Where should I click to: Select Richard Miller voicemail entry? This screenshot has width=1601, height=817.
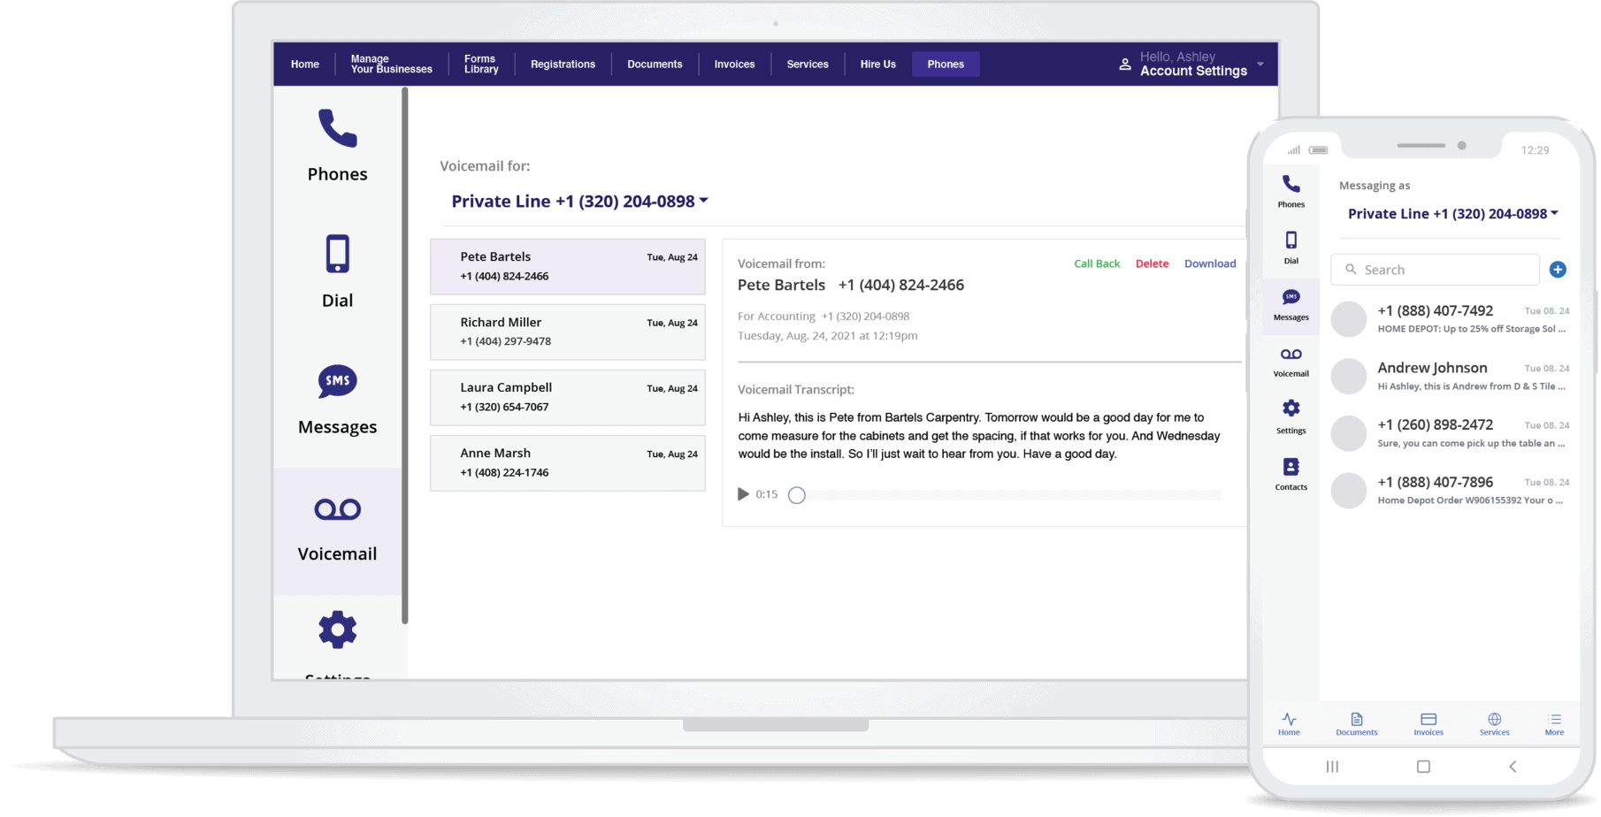click(x=568, y=332)
